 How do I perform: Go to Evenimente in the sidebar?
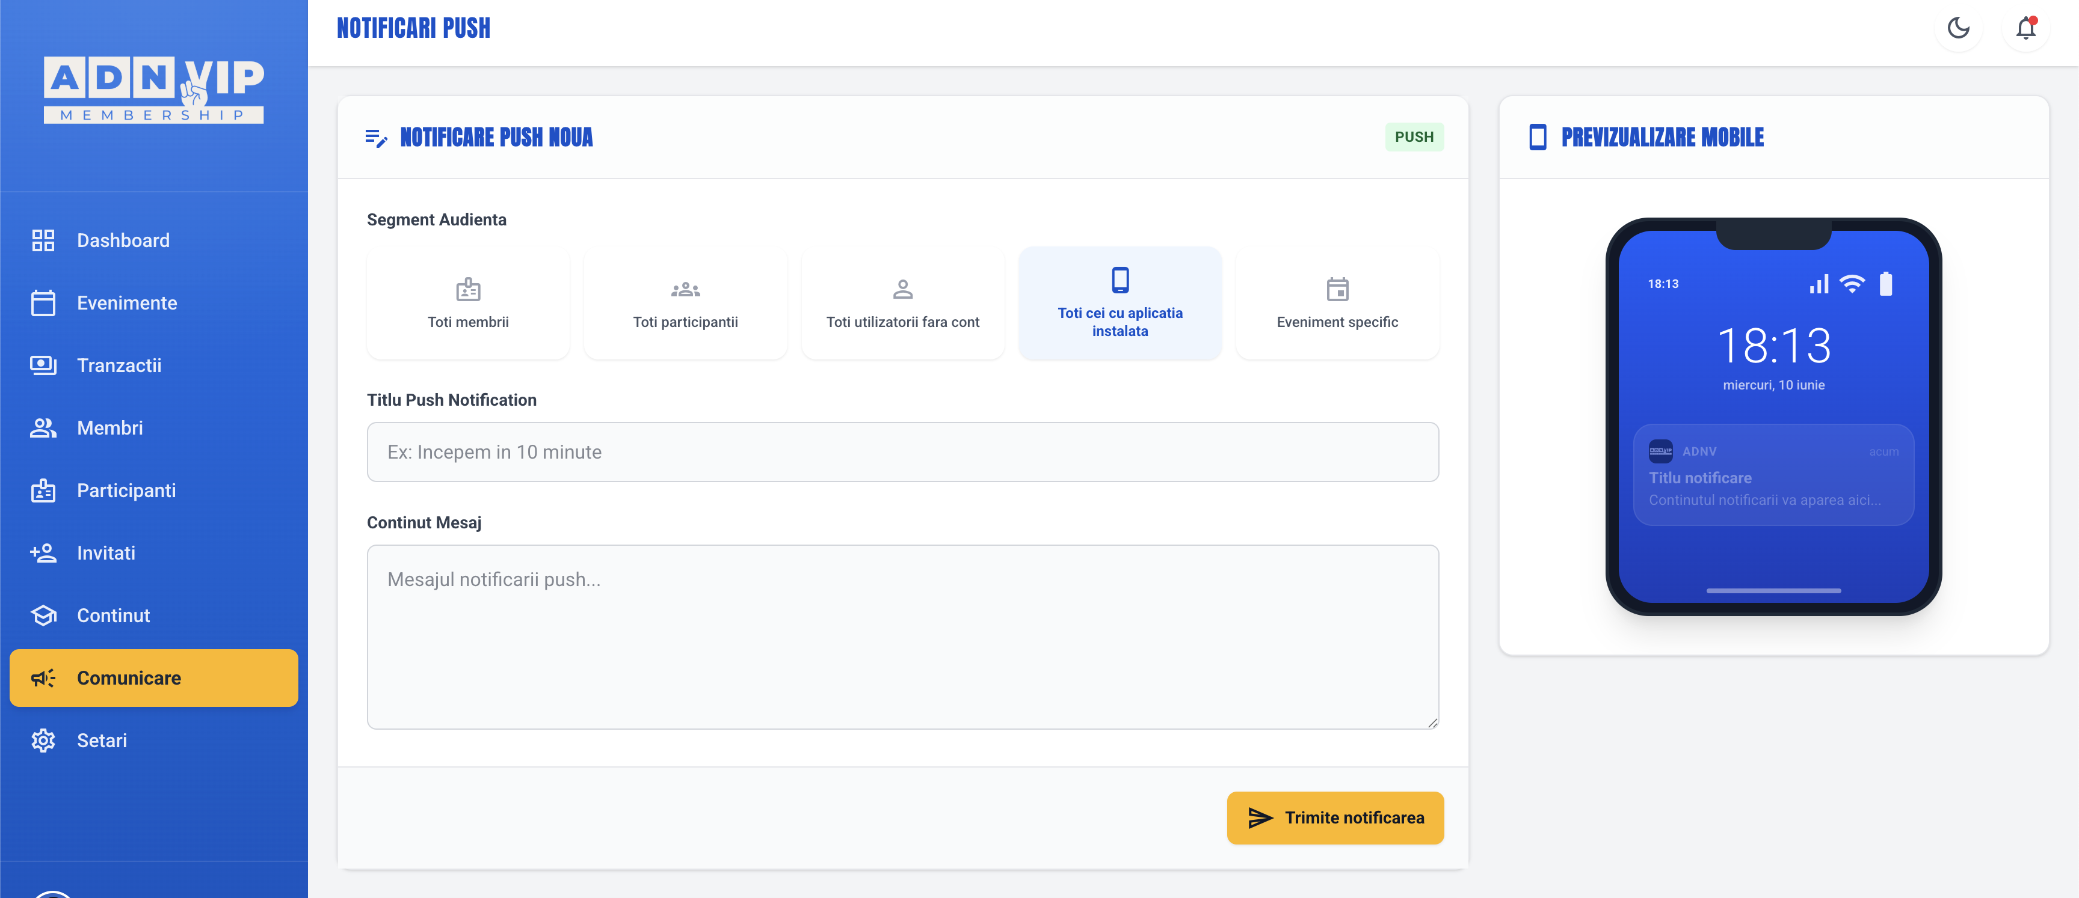pyautogui.click(x=153, y=303)
